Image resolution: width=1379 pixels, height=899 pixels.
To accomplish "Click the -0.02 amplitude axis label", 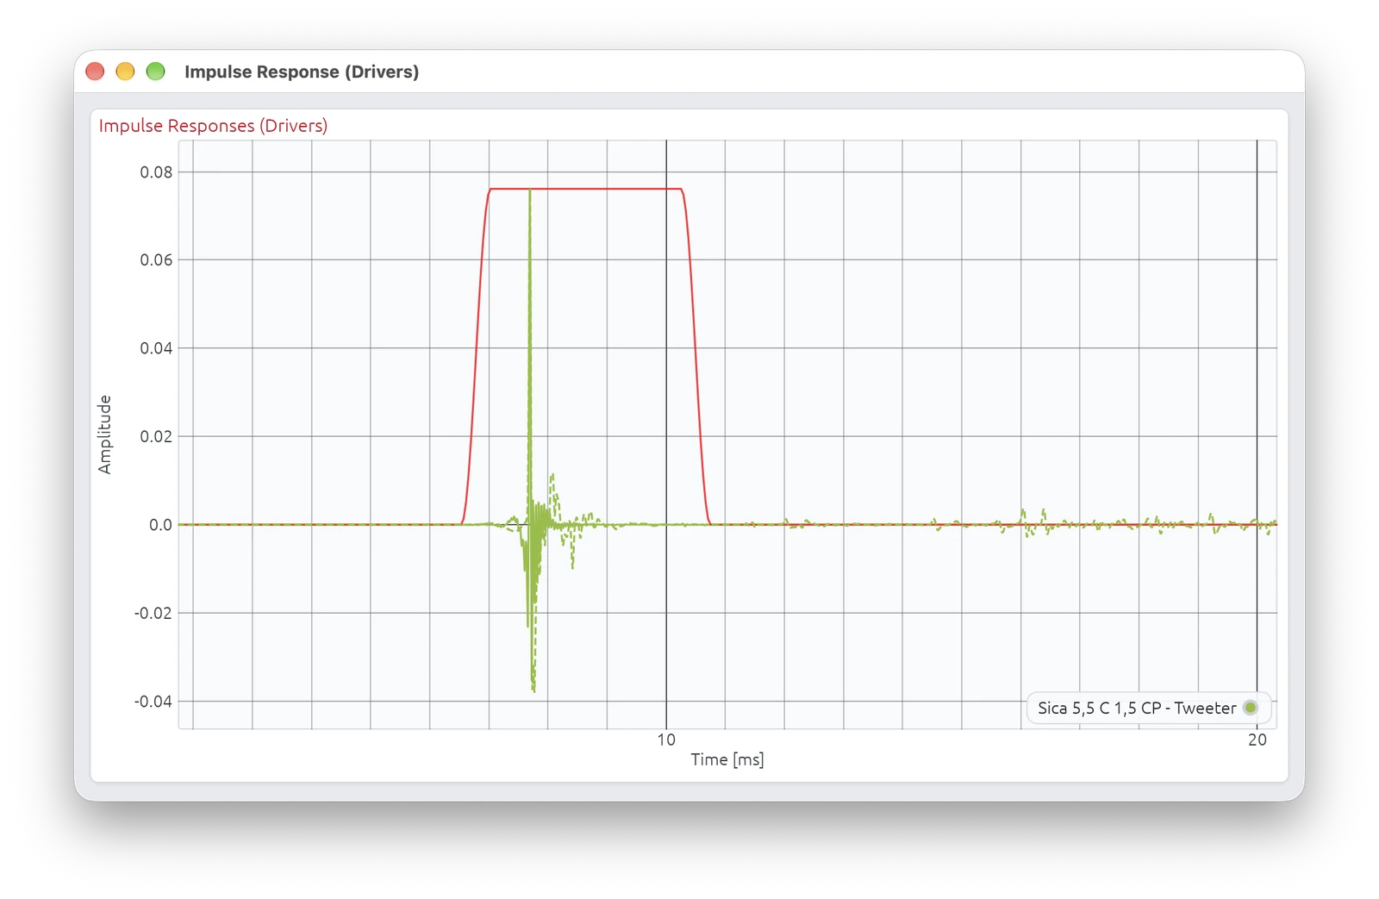I will tap(153, 613).
